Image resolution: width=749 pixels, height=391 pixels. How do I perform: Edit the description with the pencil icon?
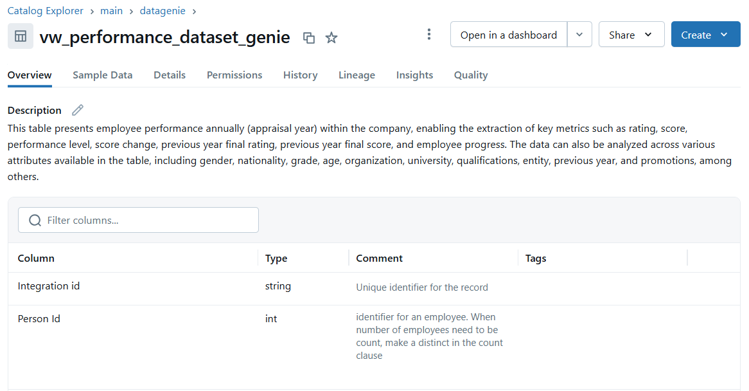[78, 110]
